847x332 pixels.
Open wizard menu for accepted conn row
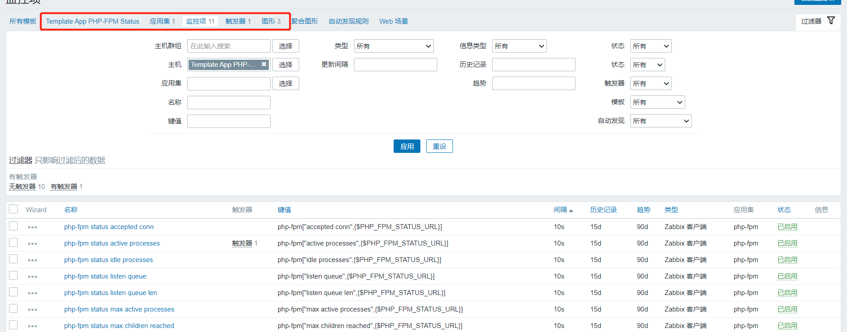(x=33, y=227)
